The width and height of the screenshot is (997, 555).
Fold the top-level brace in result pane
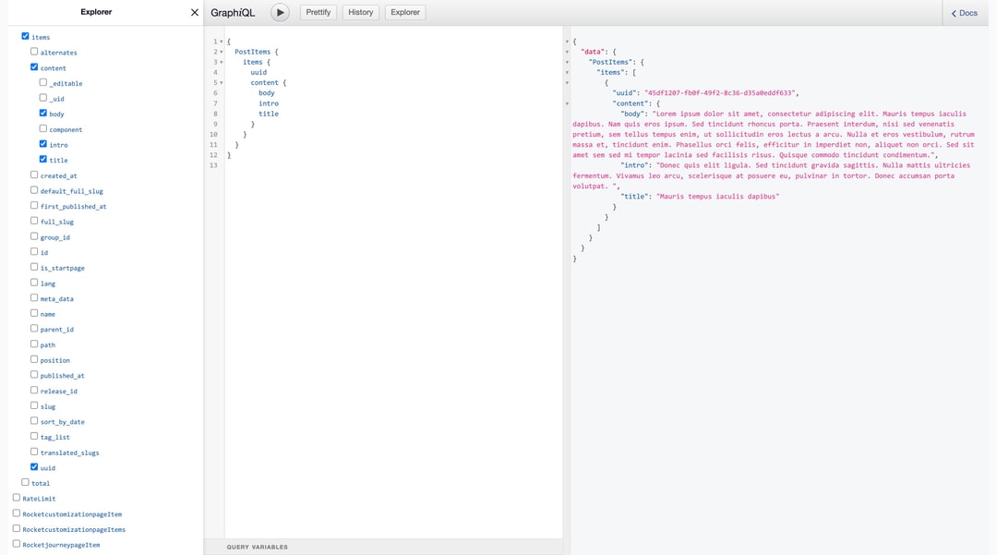[567, 42]
